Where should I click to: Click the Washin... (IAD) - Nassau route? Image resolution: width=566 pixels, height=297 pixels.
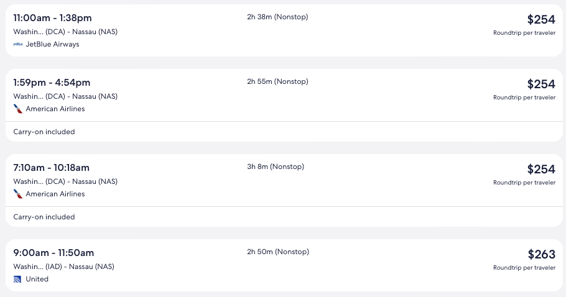(63, 267)
